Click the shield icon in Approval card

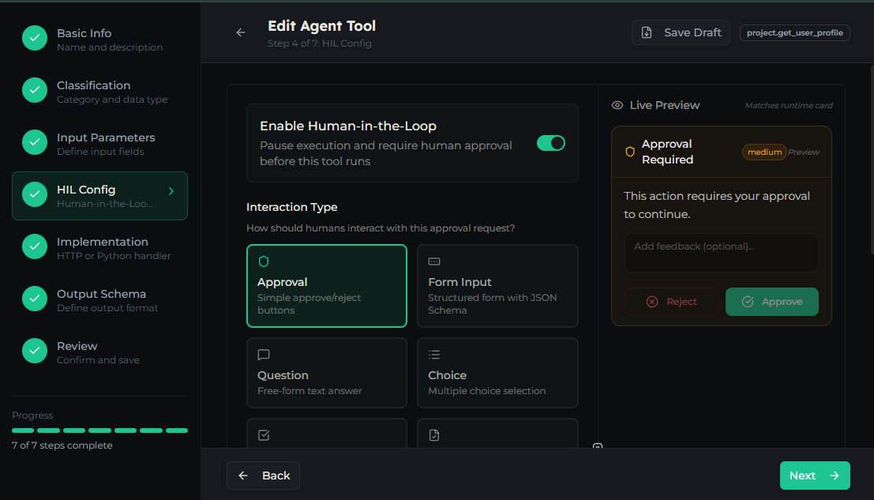(264, 261)
